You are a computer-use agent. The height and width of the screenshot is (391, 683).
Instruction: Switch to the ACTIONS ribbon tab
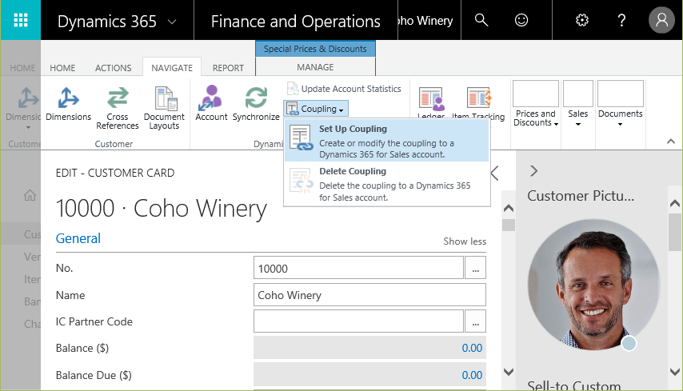(114, 68)
